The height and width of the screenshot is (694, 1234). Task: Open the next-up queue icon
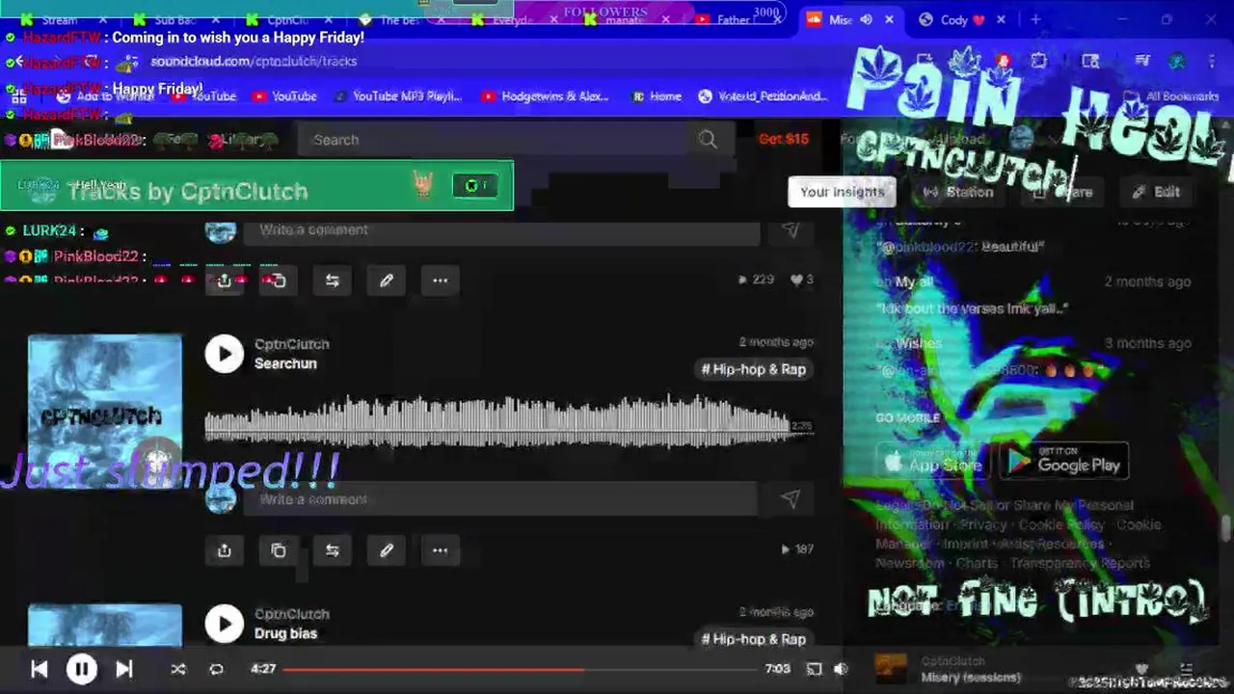point(1186,669)
